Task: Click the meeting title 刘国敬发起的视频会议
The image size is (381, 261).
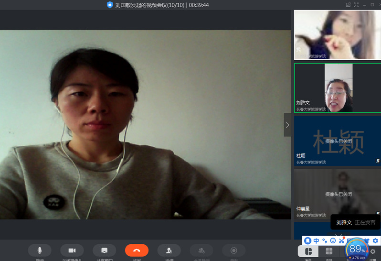Action: (x=150, y=5)
